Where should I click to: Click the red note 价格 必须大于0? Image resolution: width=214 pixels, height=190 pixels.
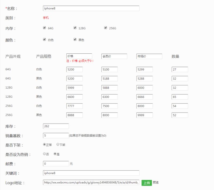tap(80, 61)
